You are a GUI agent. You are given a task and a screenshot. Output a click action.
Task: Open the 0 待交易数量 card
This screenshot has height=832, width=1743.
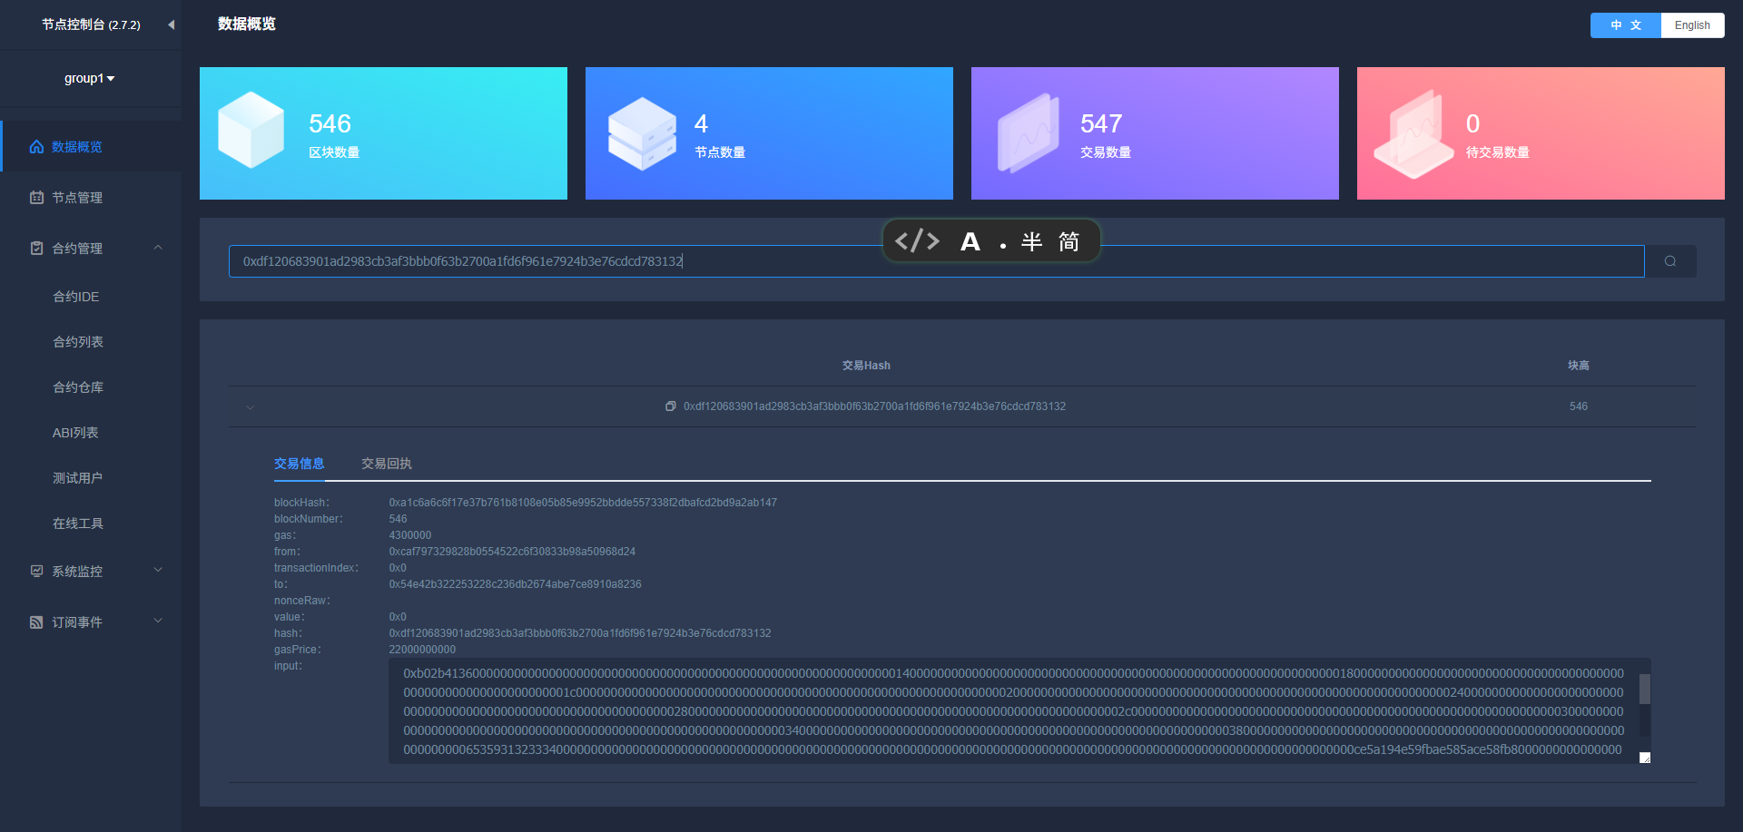[x=1541, y=133]
